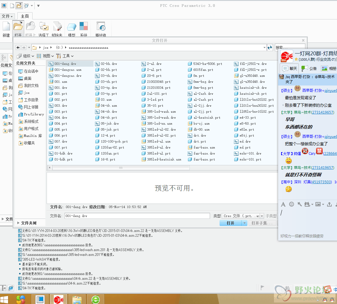Click the forward arrow in the file dialog

tap(24, 48)
